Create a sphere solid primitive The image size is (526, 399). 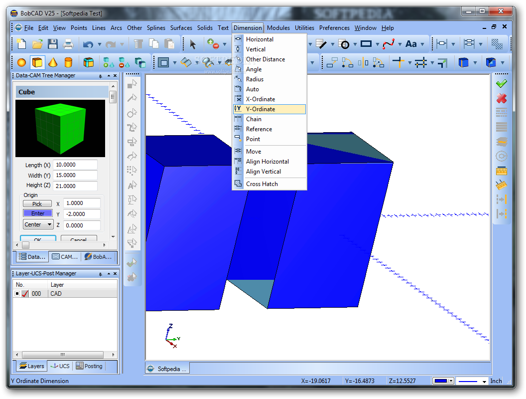[21, 62]
